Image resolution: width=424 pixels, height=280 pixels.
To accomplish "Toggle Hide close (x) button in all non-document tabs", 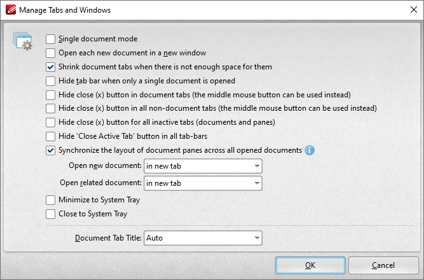I will tap(50, 108).
